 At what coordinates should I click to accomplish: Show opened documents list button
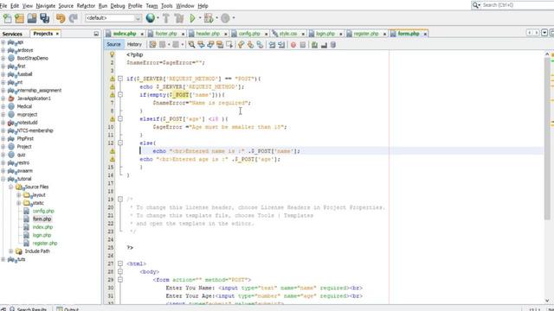[544, 33]
